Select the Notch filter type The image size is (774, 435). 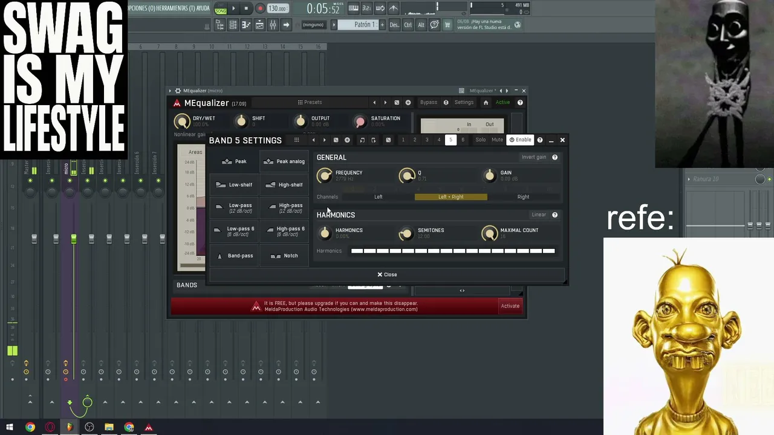(284, 256)
